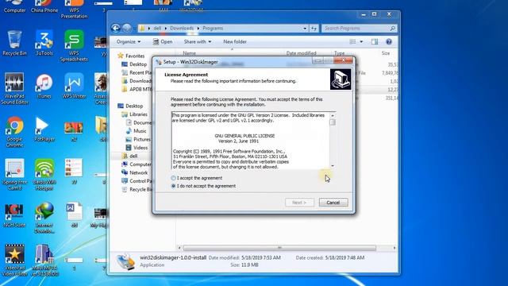Open address bar history dropdown arrow
This screenshot has width=508, height=286.
pos(305,29)
